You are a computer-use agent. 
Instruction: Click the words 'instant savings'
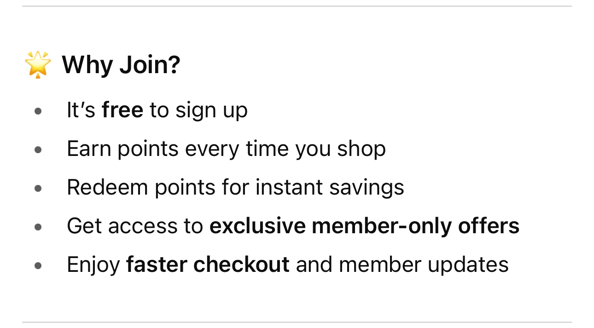(330, 187)
